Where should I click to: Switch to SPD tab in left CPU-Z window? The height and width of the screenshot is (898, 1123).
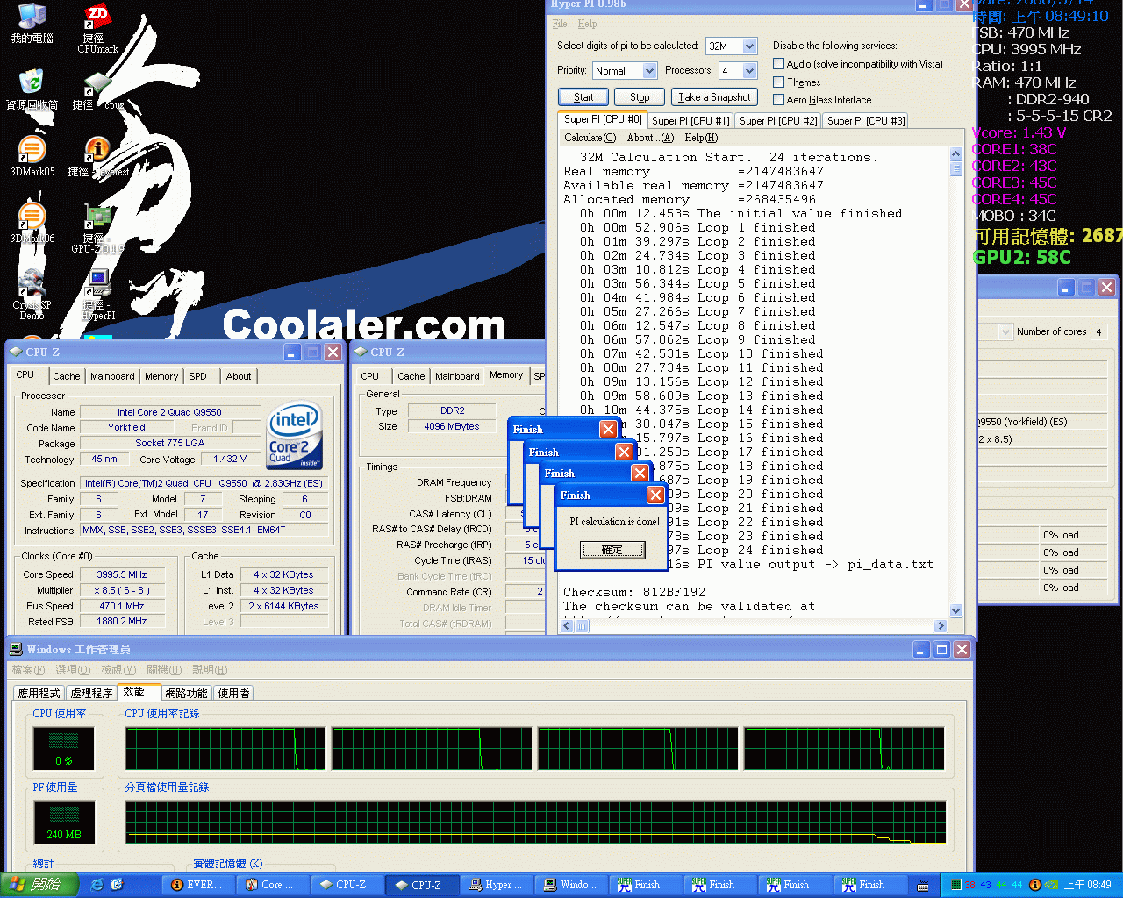point(198,376)
